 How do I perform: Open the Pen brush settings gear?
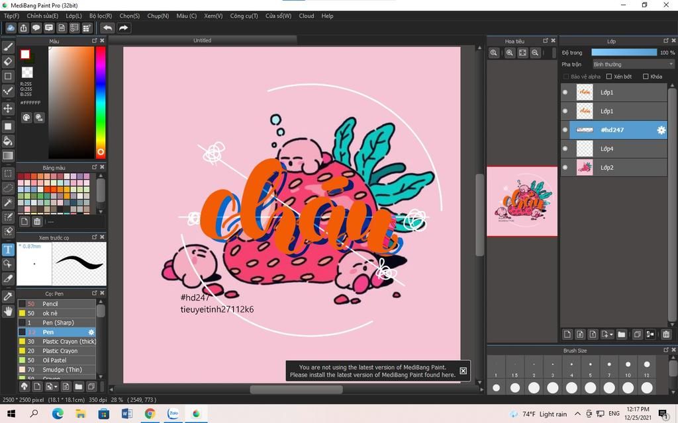tap(91, 332)
